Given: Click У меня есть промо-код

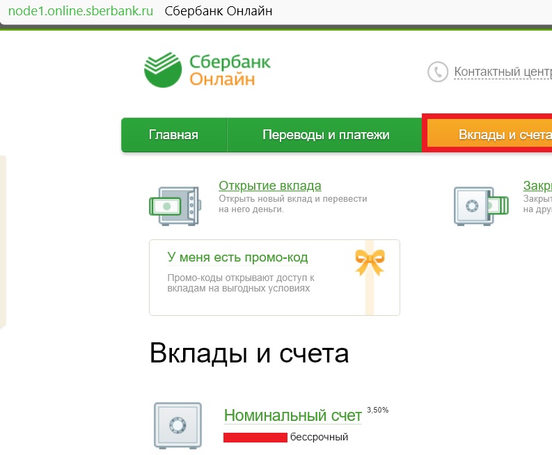Looking at the screenshot, I should [x=237, y=257].
